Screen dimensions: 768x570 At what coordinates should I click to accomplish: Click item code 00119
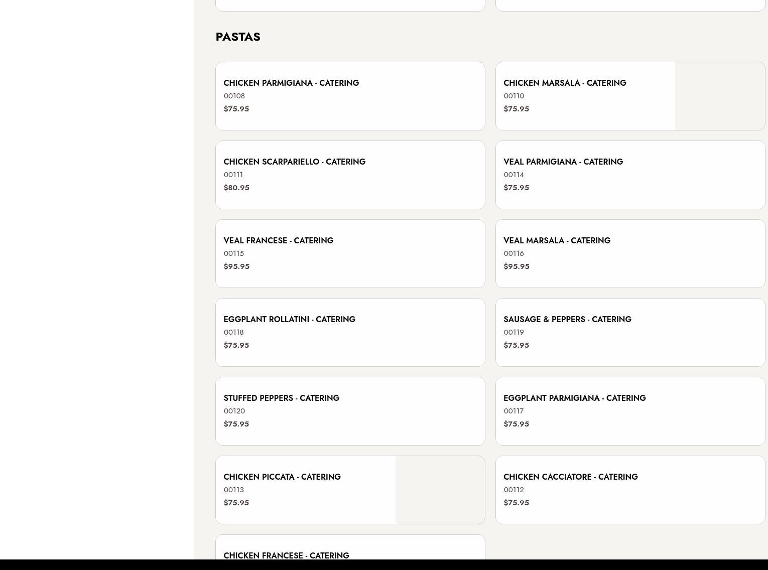click(x=514, y=332)
